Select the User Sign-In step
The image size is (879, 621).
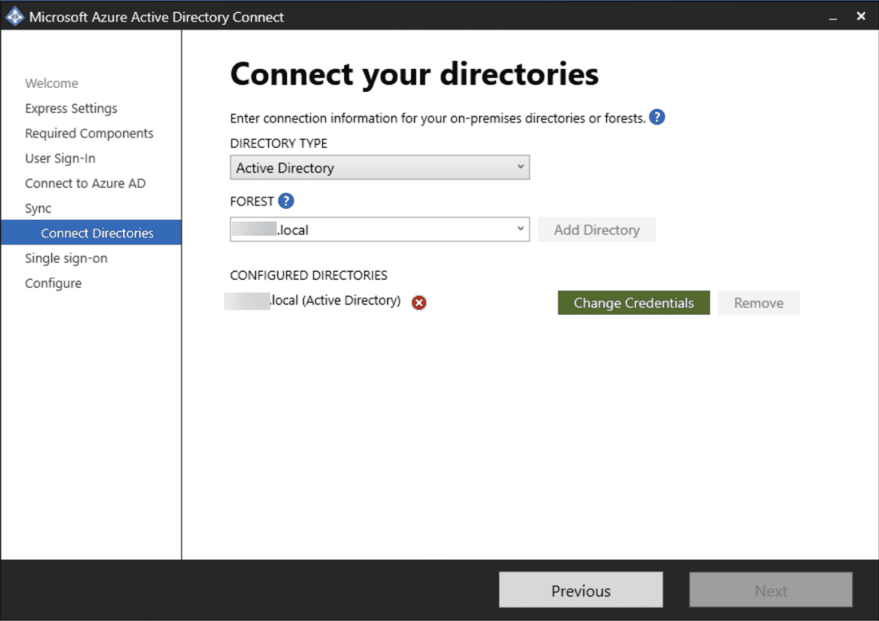tap(60, 159)
